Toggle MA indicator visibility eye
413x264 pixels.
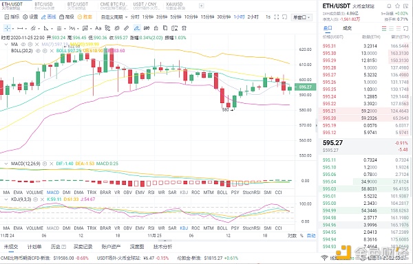23,45
